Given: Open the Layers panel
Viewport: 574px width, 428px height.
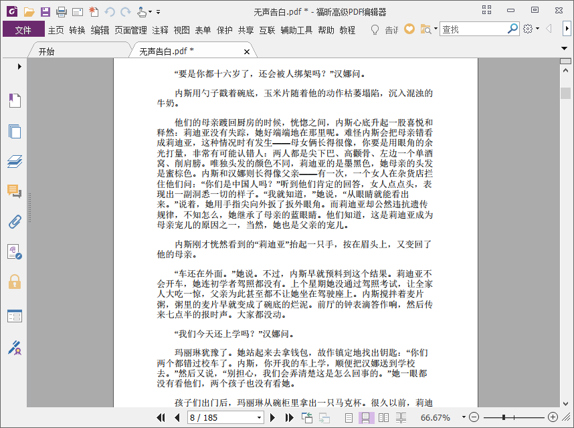Looking at the screenshot, I should click(x=15, y=161).
